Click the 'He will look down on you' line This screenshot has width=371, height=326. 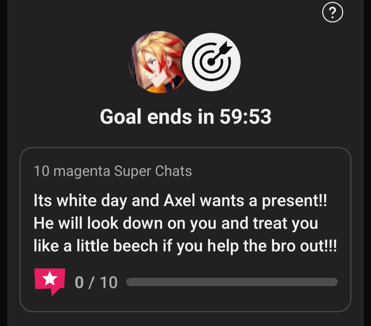tap(176, 223)
